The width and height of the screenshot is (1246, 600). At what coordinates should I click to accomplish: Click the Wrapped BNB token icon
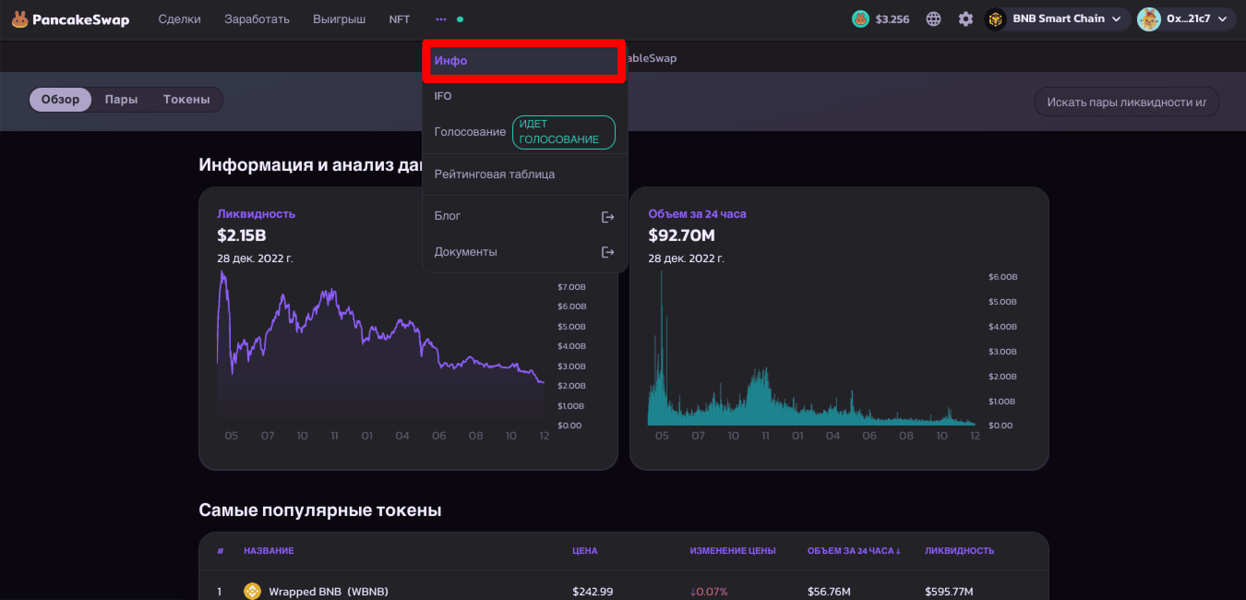coord(252,591)
